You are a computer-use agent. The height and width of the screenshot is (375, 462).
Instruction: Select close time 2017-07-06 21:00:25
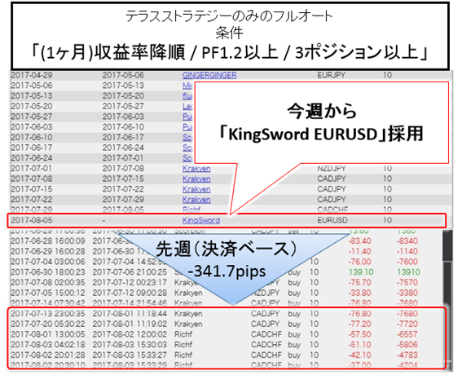130,271
